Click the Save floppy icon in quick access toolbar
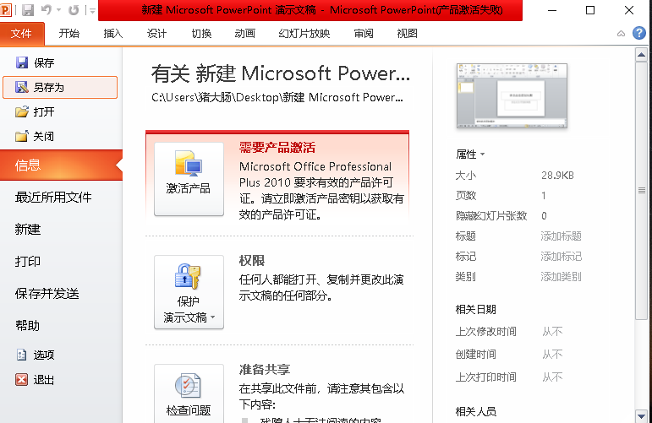Screen dimensions: 652x423 27,10
